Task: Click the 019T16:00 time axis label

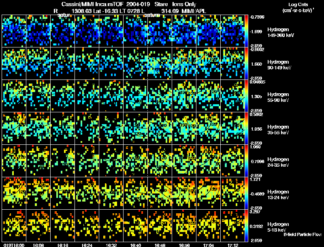Action: point(14,245)
